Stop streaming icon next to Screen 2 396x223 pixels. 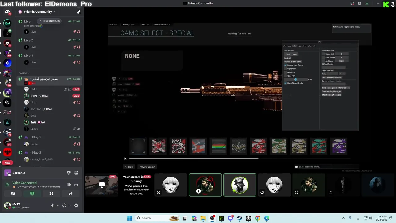pyautogui.click(x=69, y=173)
